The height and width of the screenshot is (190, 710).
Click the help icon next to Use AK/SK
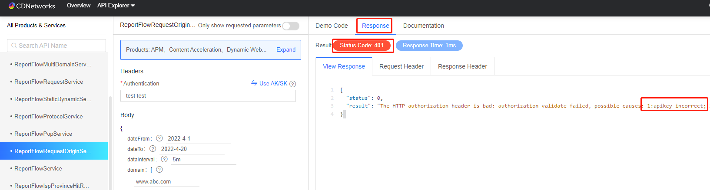293,84
